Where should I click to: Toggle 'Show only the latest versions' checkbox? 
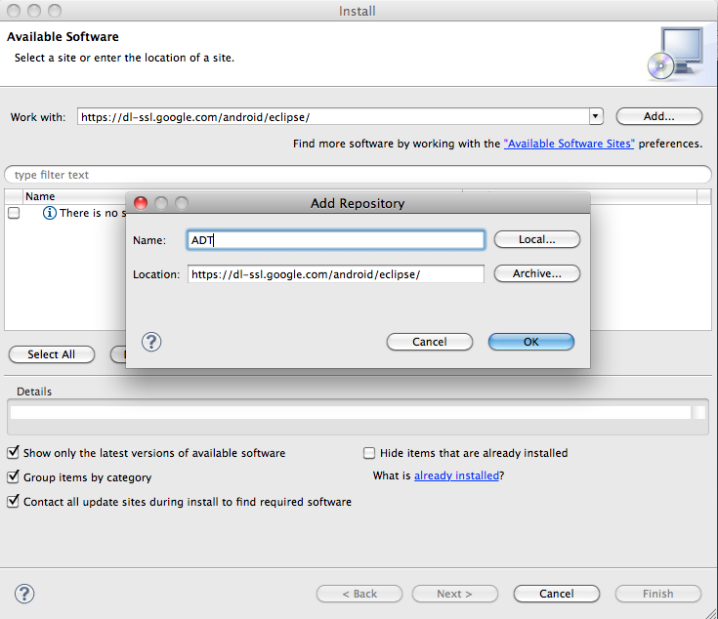click(x=14, y=453)
